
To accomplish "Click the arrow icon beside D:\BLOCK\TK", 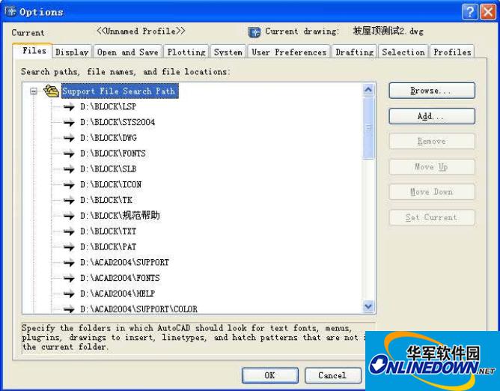I will (69, 201).
